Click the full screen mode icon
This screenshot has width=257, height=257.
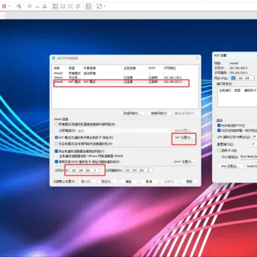pos(70,6)
